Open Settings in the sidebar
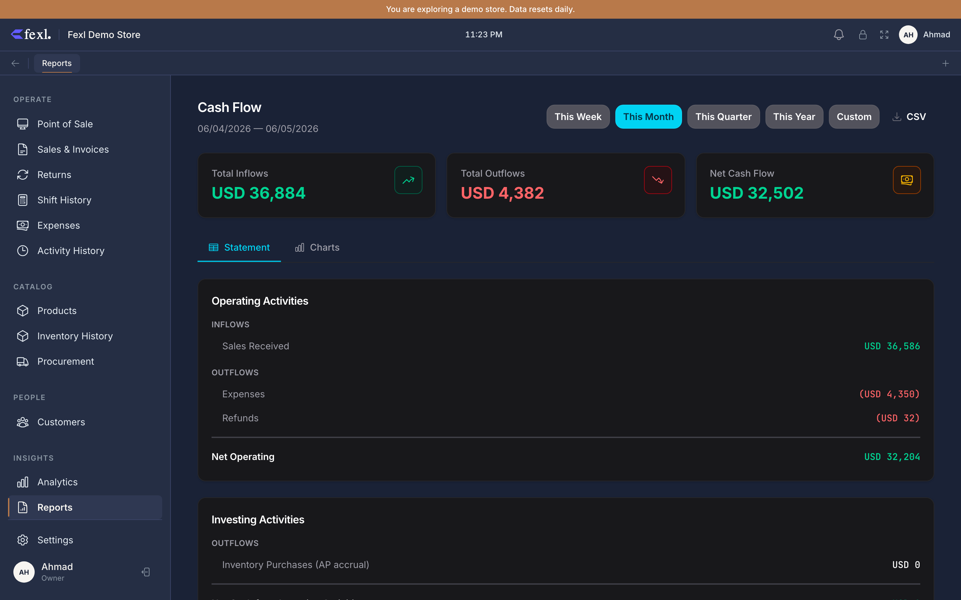 point(85,540)
